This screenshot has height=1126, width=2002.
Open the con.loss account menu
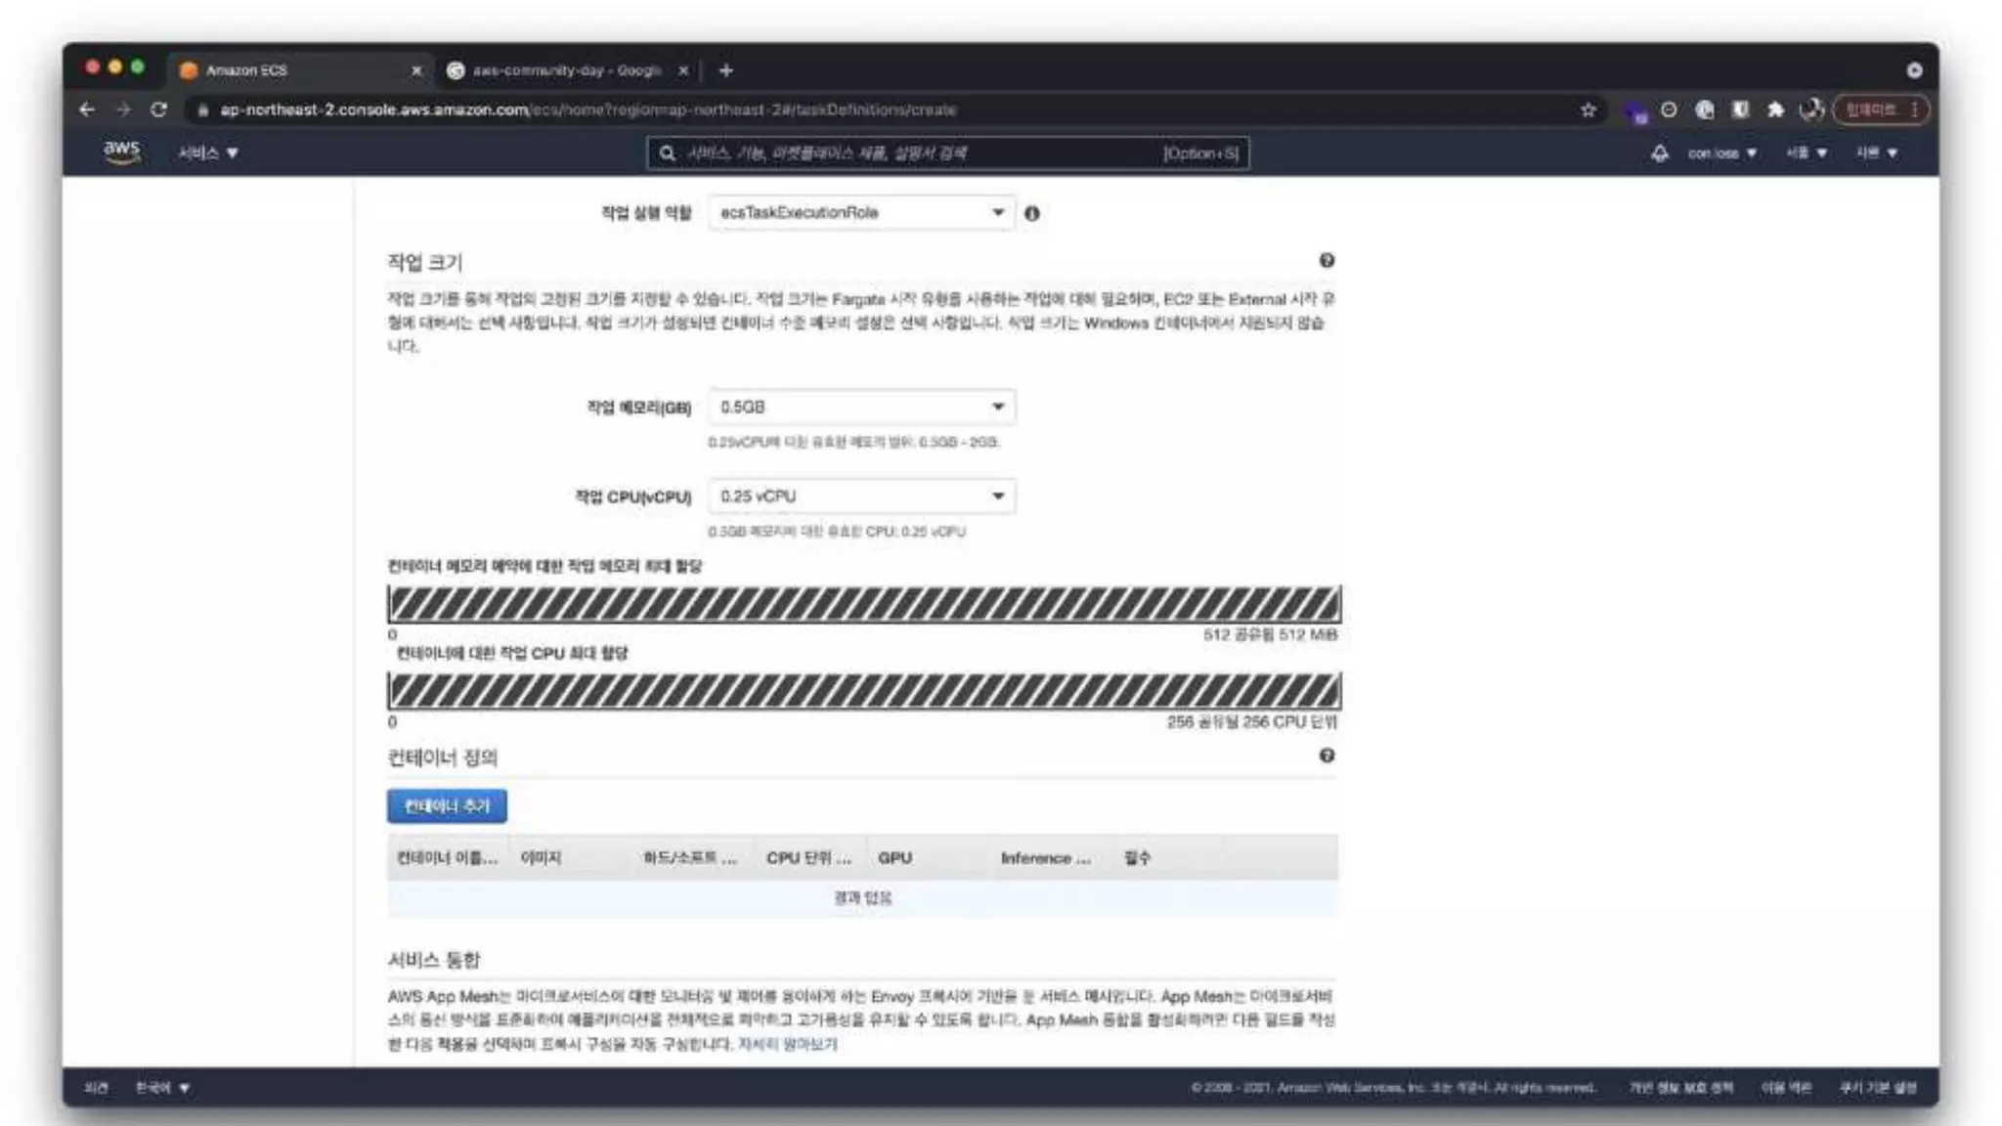coord(1721,153)
